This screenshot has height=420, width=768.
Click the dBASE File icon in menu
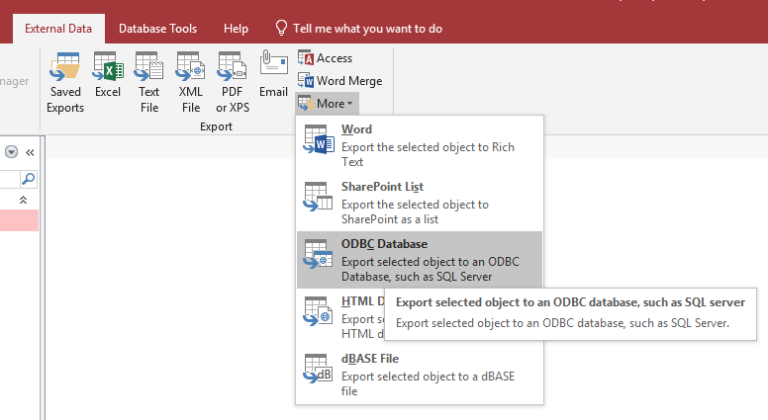pos(318,369)
